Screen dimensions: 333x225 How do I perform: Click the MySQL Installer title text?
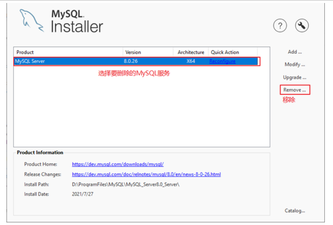[x=77, y=21]
